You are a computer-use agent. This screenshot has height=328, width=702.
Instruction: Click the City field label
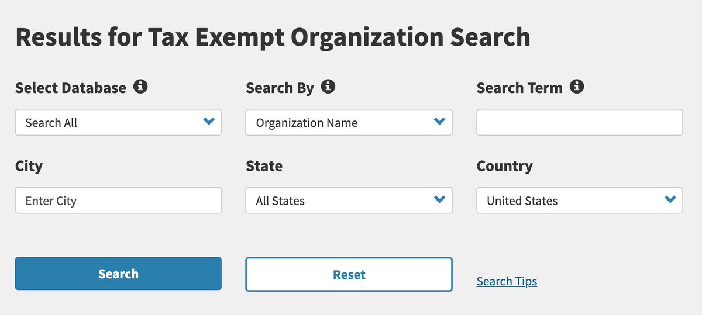pyautogui.click(x=29, y=166)
